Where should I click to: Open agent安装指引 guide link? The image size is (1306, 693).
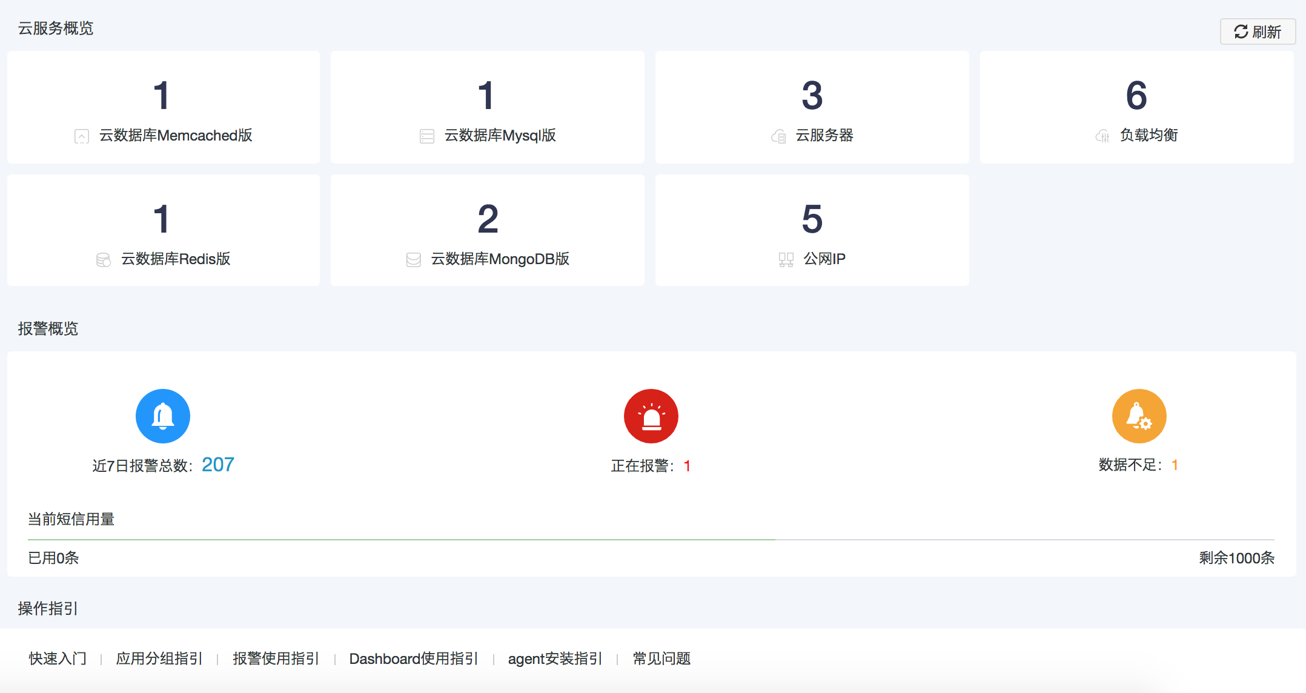click(x=555, y=658)
